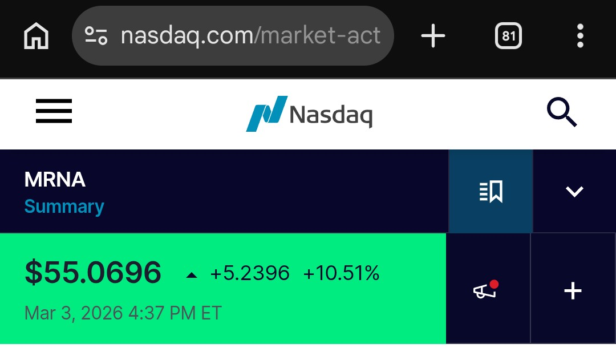Open the watchlist bookmark icon
The image size is (616, 348).
[491, 192]
